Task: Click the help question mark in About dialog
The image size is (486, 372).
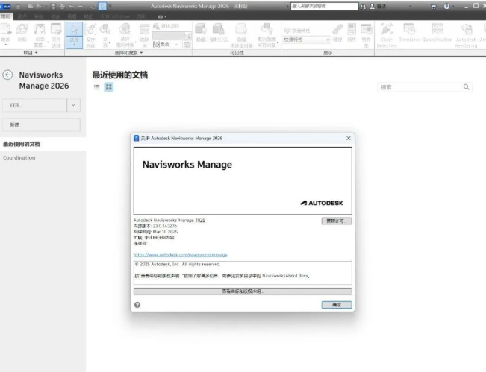Action: point(137,305)
